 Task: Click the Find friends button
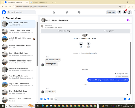[x=111, y=12]
